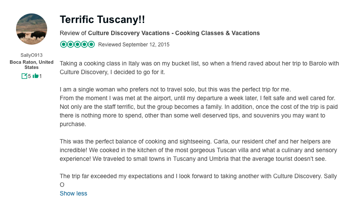Click the contributions count number 5
This screenshot has width=344, height=202.
click(29, 76)
